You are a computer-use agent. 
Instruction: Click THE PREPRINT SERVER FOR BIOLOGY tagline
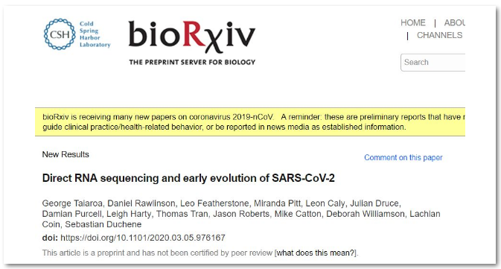[x=192, y=62]
